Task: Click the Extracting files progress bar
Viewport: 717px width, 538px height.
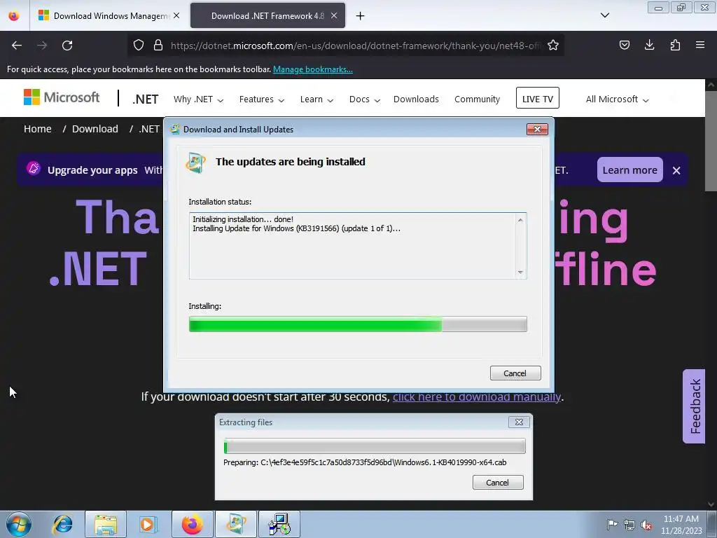Action: 375,446
